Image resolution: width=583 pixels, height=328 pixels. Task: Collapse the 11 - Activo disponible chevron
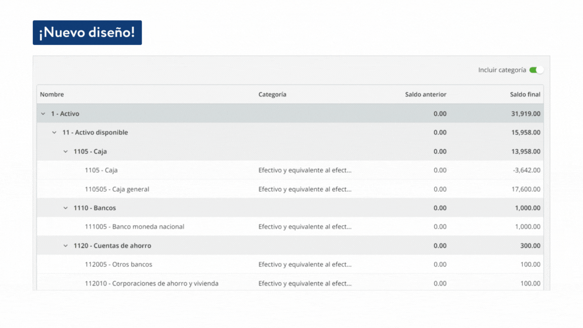pos(54,133)
